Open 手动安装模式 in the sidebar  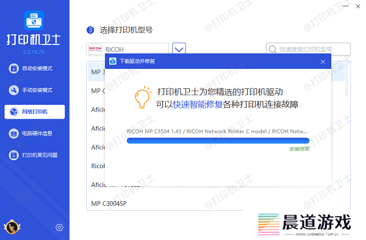[35, 90]
